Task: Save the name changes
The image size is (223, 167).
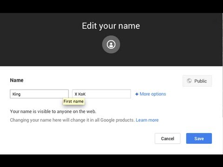Action: (x=199, y=139)
